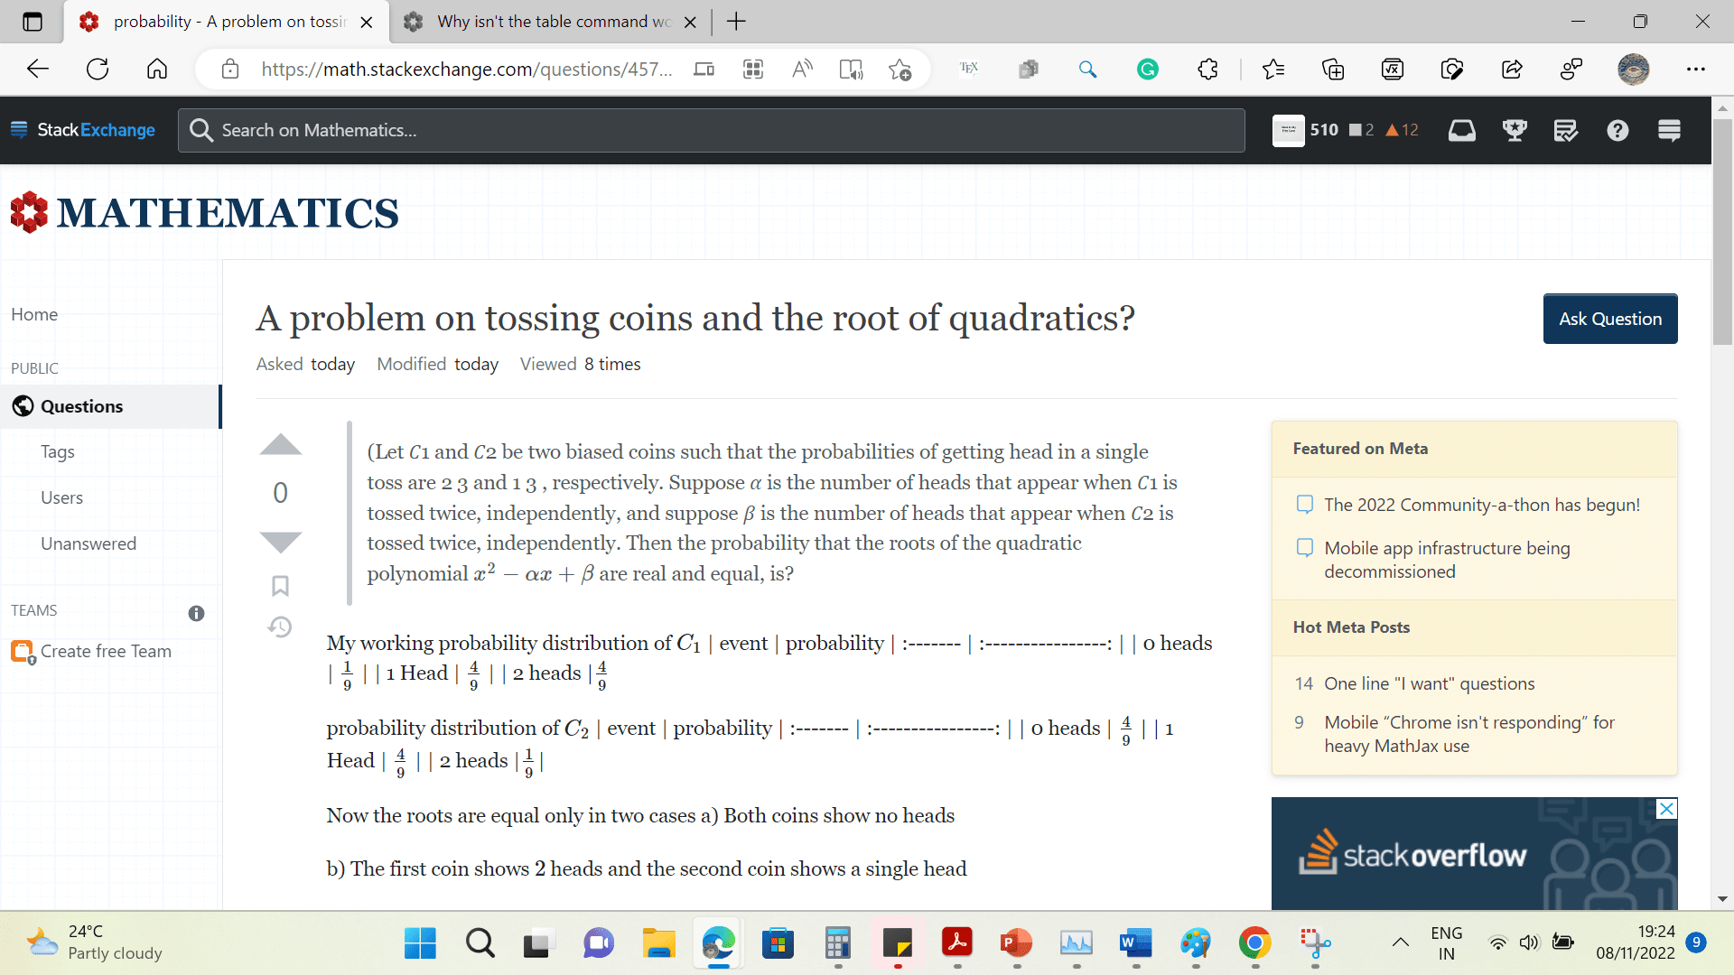Image resolution: width=1734 pixels, height=975 pixels.
Task: Upvote the coin tossing question
Action: point(280,445)
